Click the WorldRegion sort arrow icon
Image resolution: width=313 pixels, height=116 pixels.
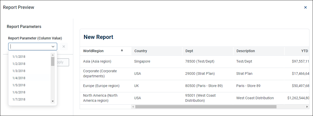(122, 51)
